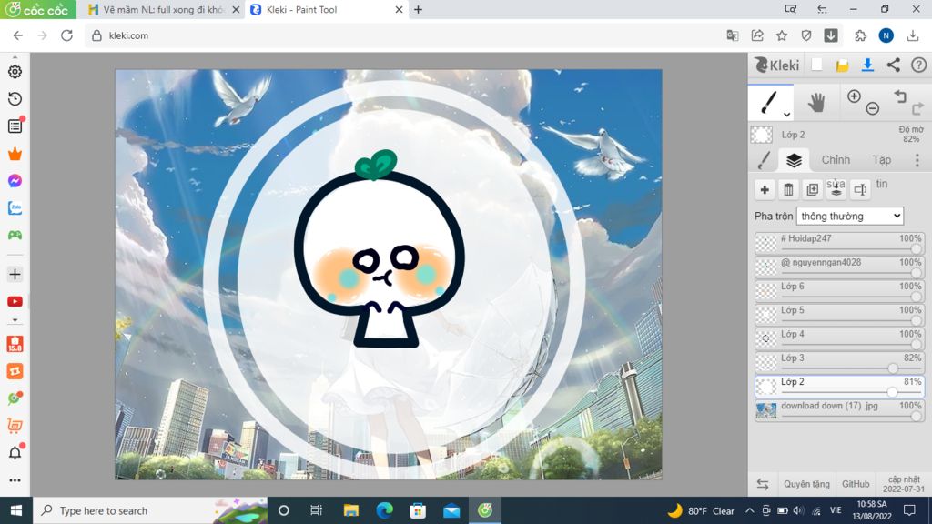Open the Chỉnh tab
The image size is (932, 524).
pyautogui.click(x=836, y=160)
